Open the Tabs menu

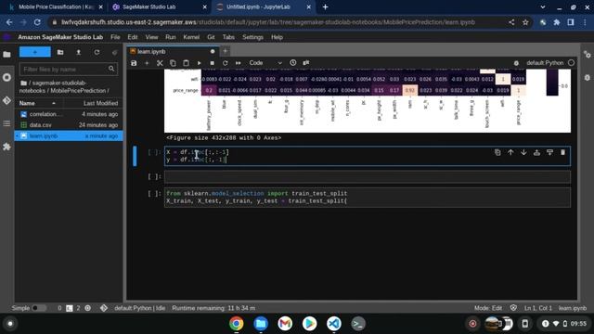(x=228, y=37)
